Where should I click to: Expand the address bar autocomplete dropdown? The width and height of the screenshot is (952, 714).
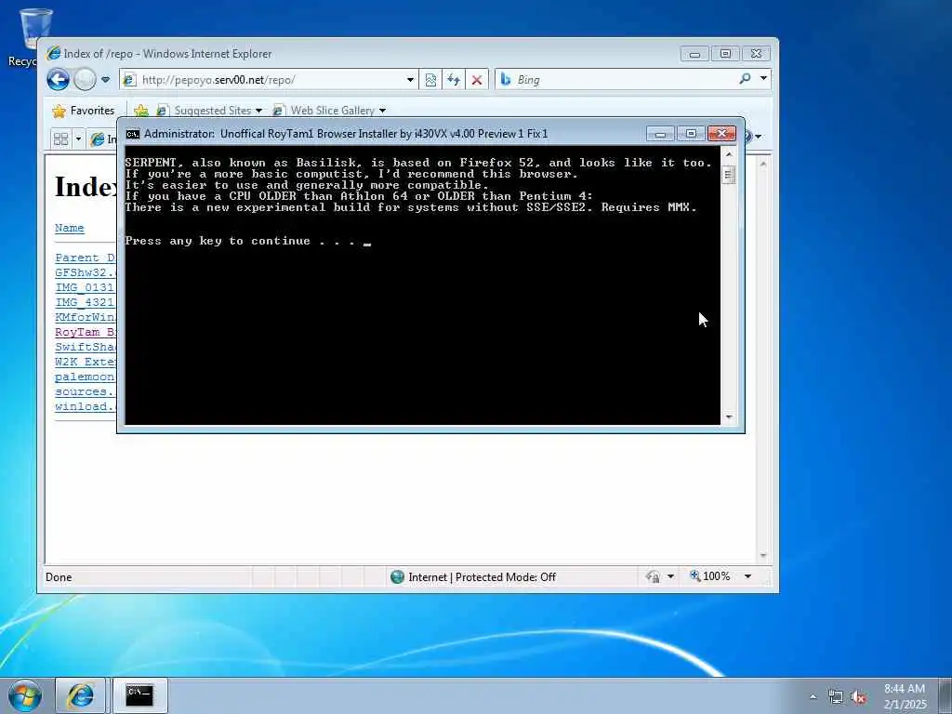[410, 80]
